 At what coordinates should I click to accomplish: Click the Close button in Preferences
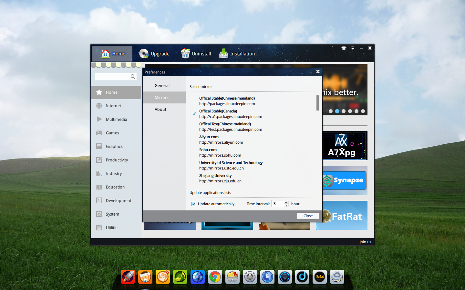(x=308, y=216)
